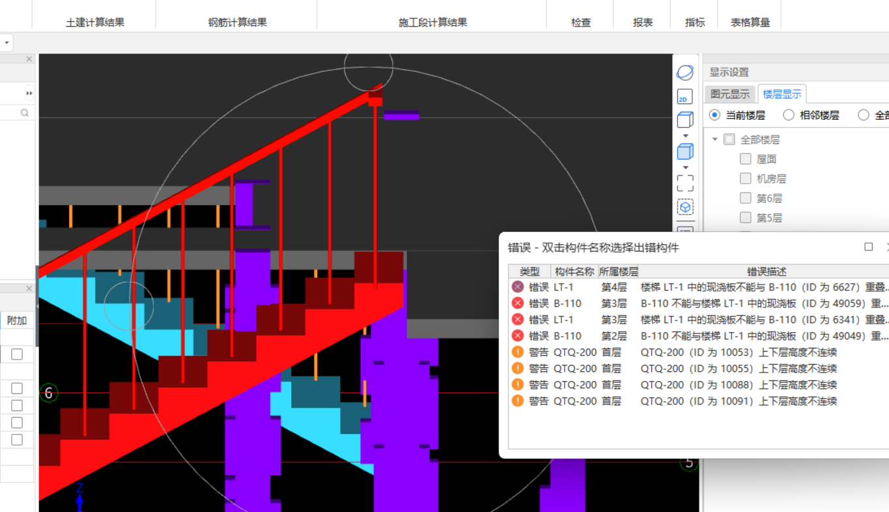This screenshot has width=889, height=512.
Task: Check the 第6层 floor checkbox
Action: [746, 198]
